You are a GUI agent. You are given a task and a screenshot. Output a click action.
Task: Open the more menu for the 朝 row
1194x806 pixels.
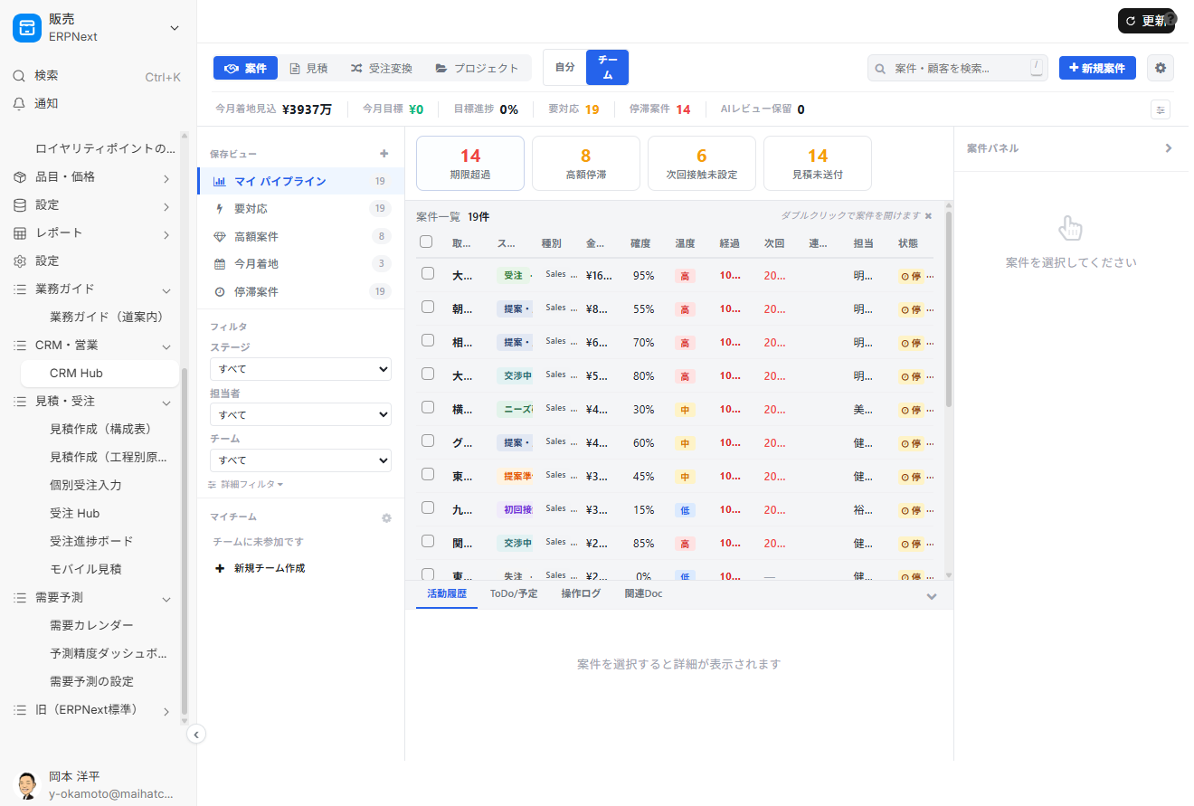pos(931,309)
